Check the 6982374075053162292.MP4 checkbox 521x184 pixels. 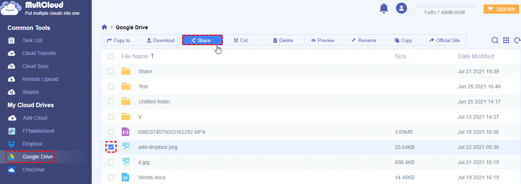[111, 132]
